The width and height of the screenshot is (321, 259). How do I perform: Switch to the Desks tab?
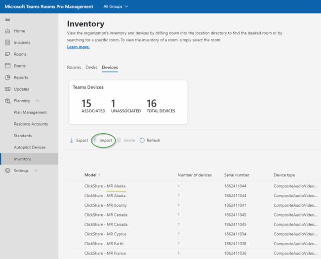91,67
